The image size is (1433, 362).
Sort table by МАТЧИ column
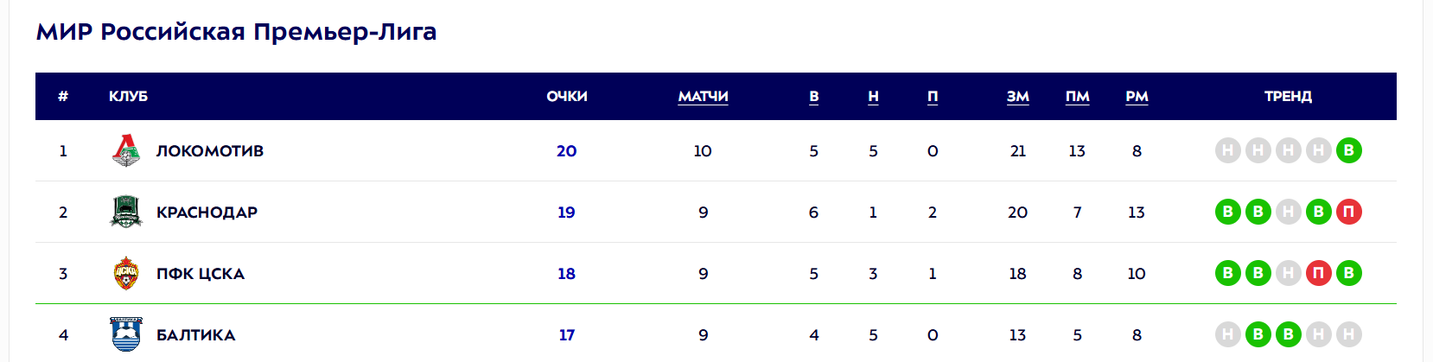pos(703,97)
